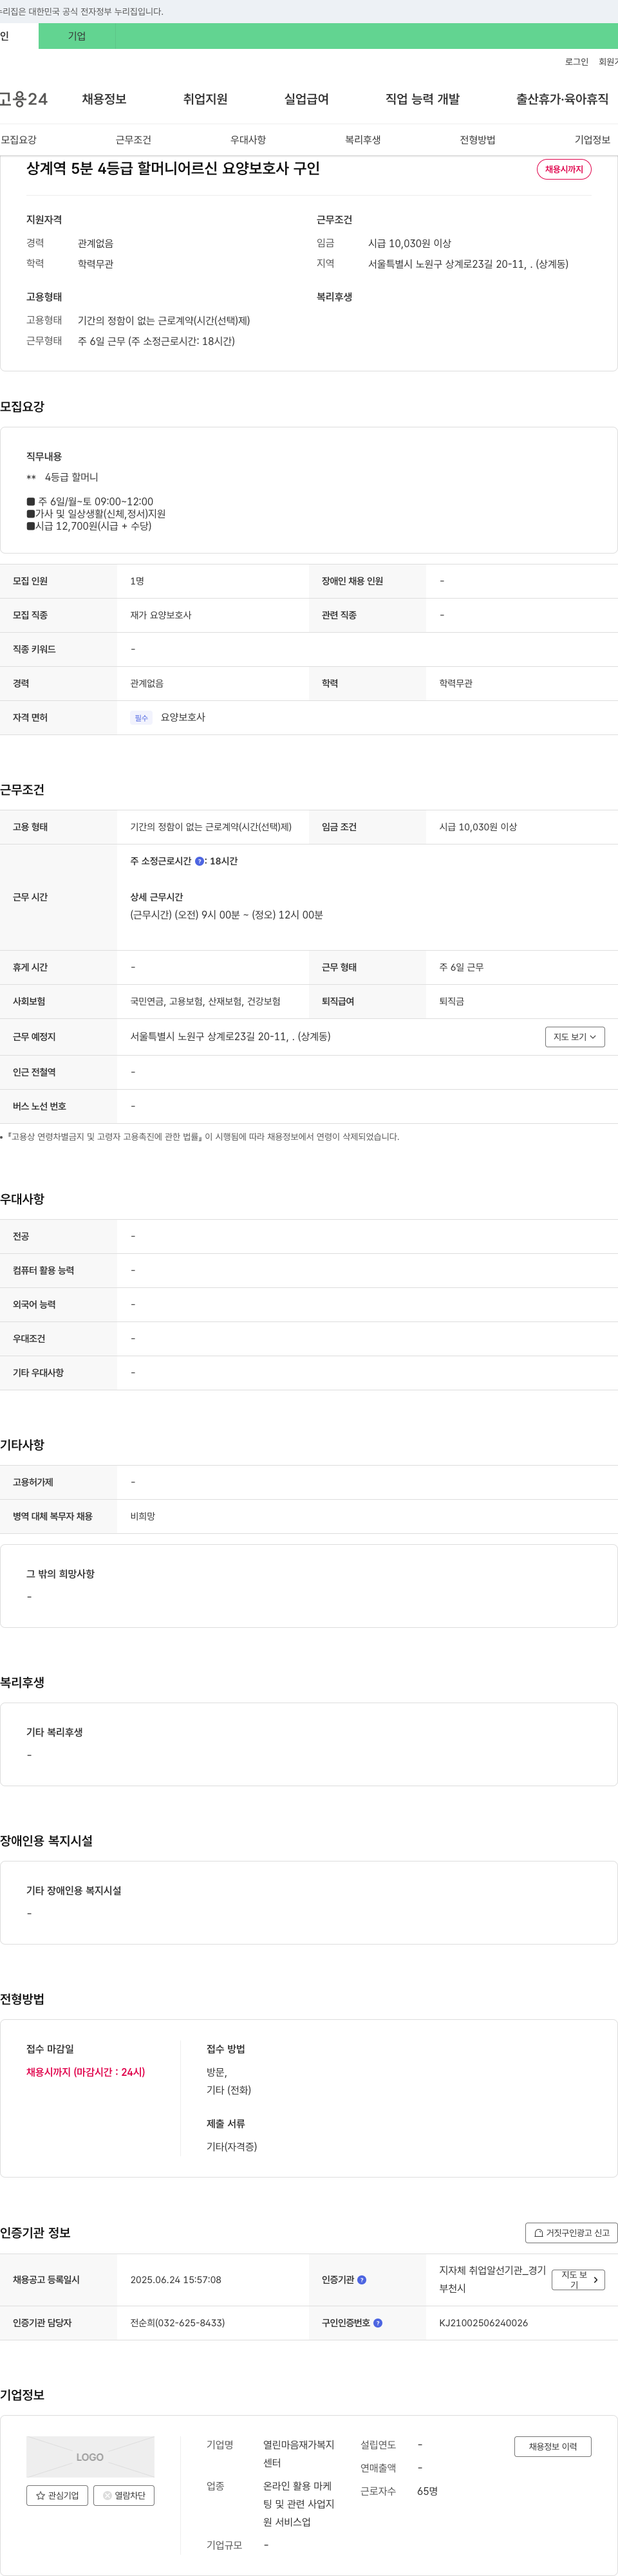Click the company name 열린마음재가복지센터
Viewport: 618px width, 2576px height.
[x=299, y=2454]
